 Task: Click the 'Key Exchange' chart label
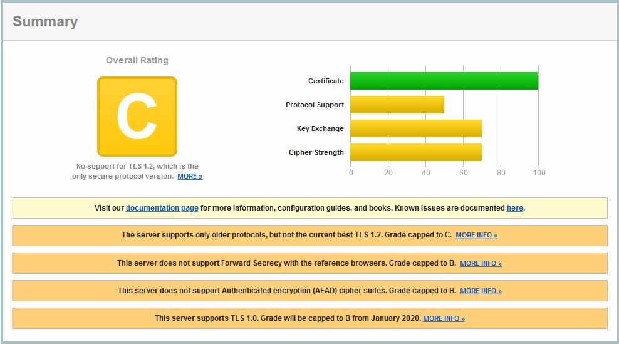(320, 128)
